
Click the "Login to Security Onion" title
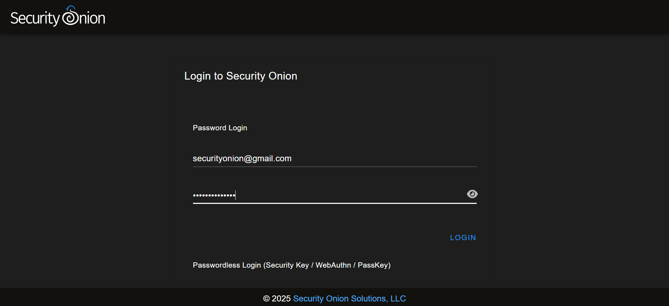[241, 76]
